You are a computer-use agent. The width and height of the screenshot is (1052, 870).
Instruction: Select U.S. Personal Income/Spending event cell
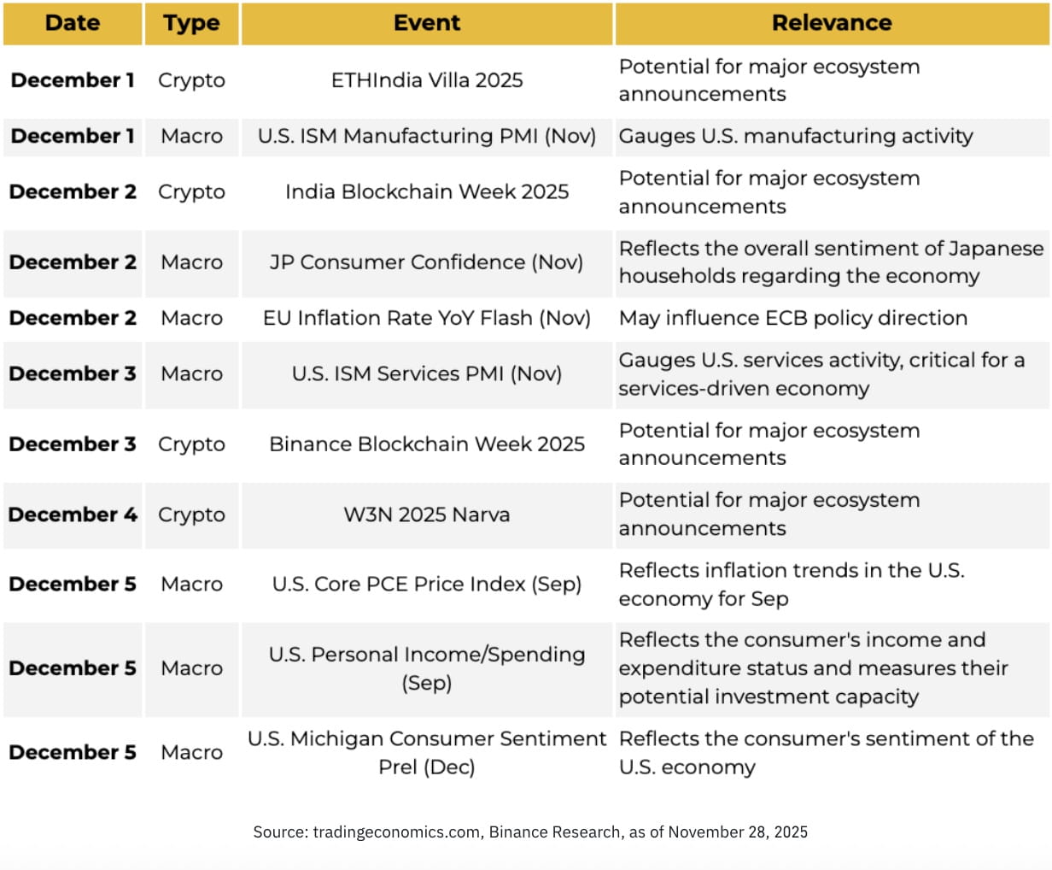tap(426, 668)
